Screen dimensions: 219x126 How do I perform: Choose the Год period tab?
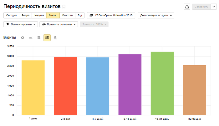(80, 15)
